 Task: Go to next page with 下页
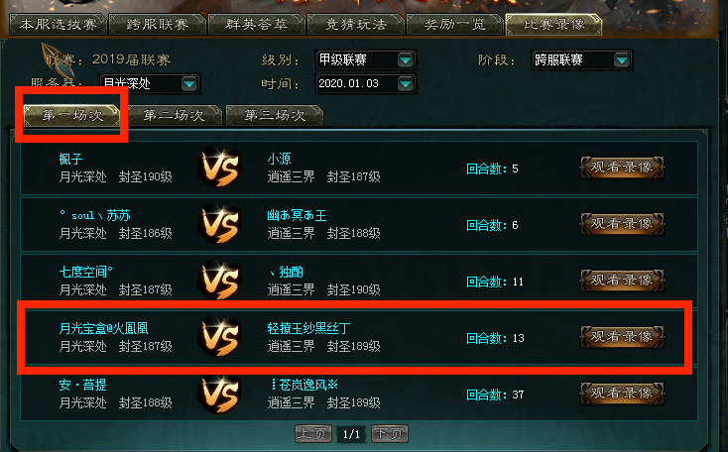tap(390, 434)
